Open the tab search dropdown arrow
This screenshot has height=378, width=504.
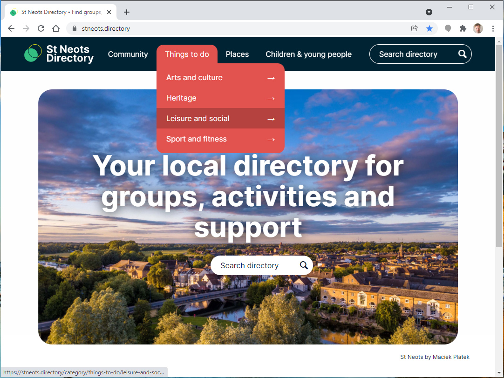[x=429, y=12]
